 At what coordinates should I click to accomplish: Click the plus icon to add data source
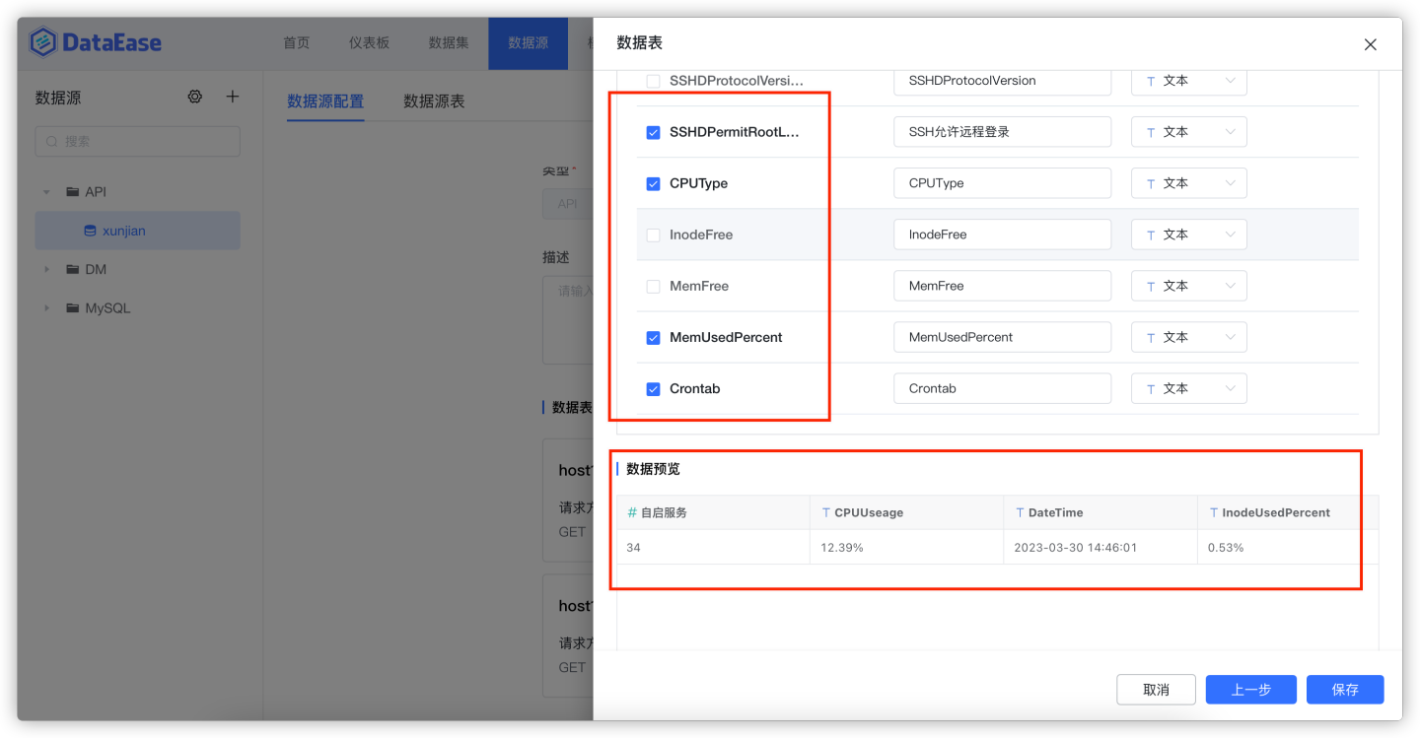click(232, 96)
